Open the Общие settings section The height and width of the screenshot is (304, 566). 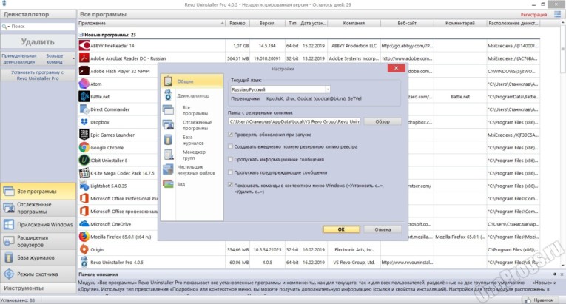[192, 81]
